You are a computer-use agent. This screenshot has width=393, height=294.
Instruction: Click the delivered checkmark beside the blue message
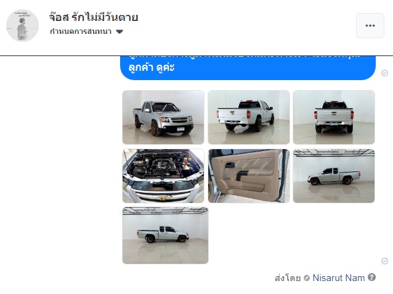coord(384,73)
